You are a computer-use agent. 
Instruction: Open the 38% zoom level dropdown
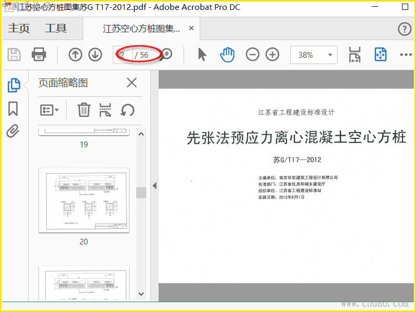[314, 55]
